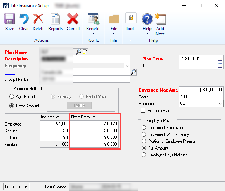Select the Age Based premium method
The height and width of the screenshot is (191, 225).
click(12, 97)
